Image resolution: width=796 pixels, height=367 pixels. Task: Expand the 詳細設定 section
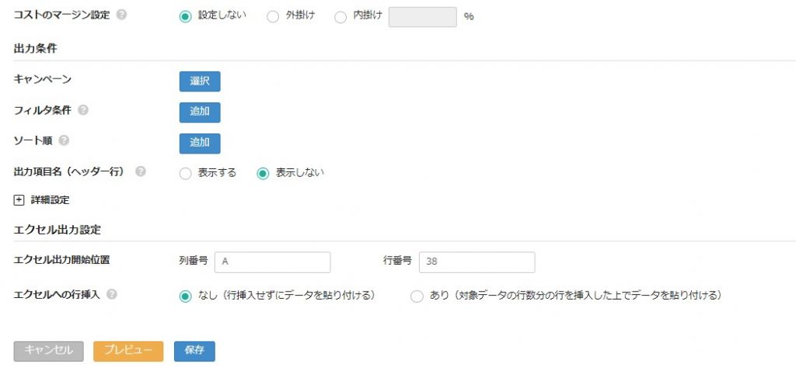[x=19, y=200]
